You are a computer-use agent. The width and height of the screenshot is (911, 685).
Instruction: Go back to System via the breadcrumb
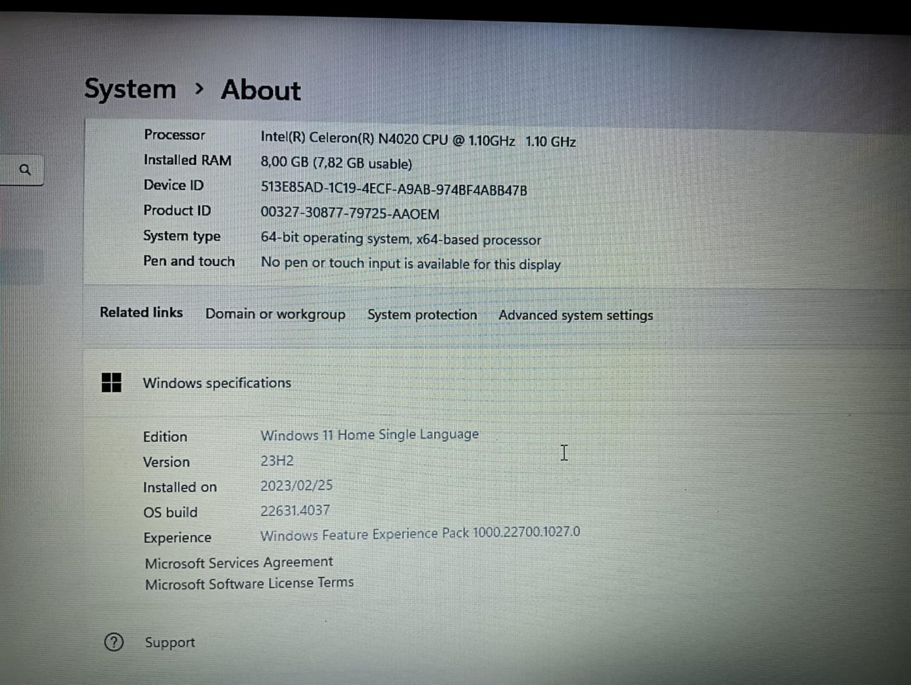pyautogui.click(x=130, y=89)
